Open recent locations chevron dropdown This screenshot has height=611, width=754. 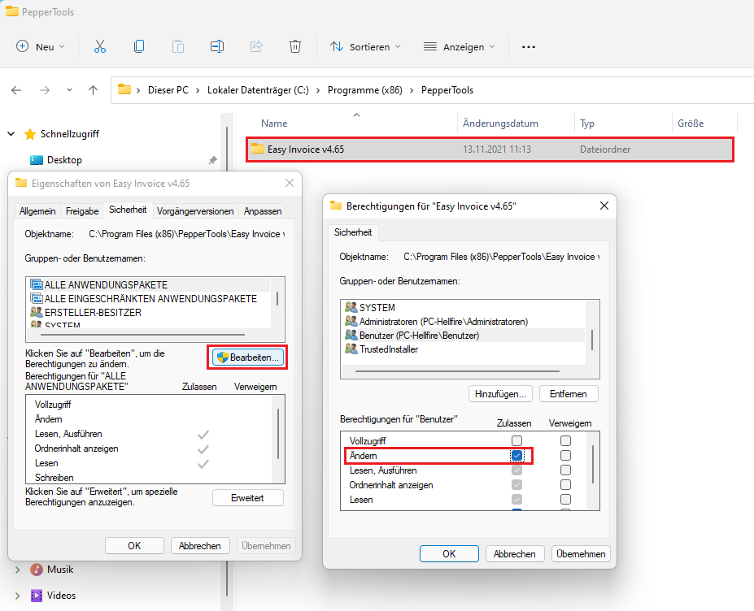(69, 90)
